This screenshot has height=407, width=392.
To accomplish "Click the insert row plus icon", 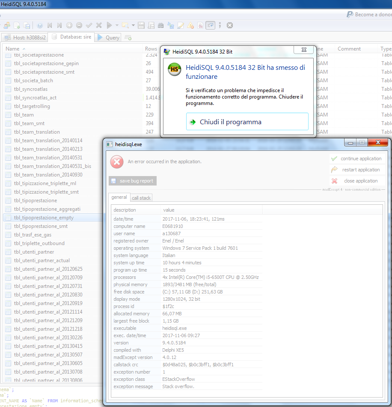I will point(69,25).
